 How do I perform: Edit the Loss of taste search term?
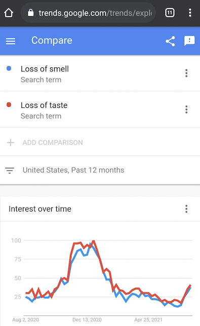coord(44,105)
